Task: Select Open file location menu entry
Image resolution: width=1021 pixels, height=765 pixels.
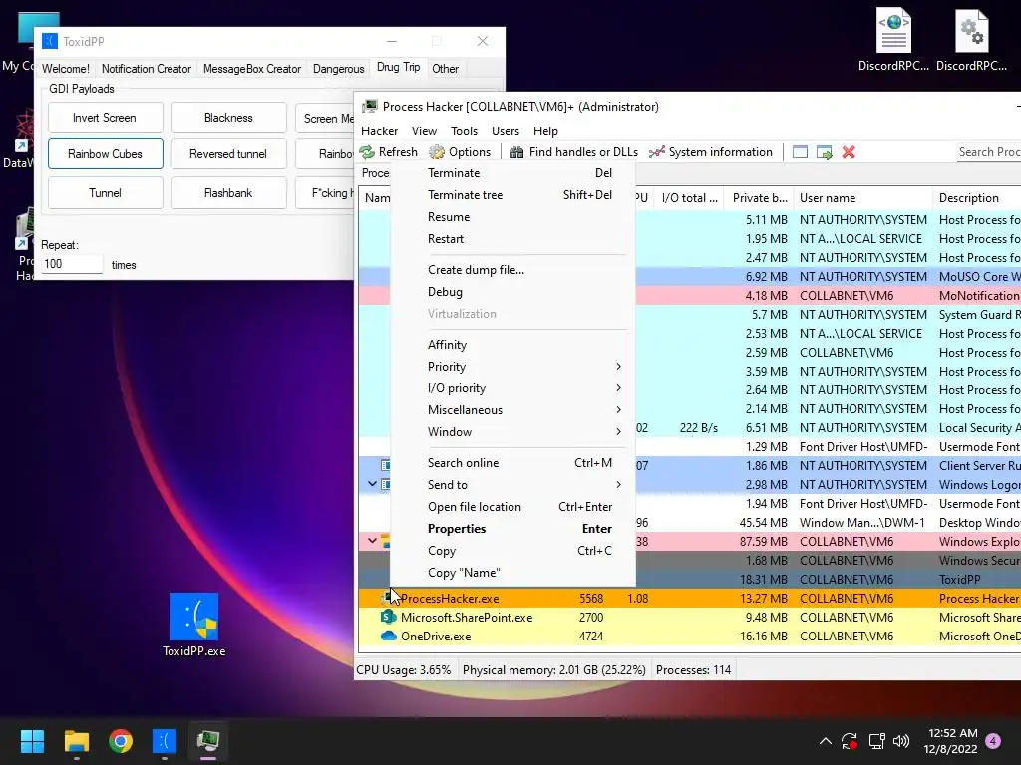Action: pos(512,507)
